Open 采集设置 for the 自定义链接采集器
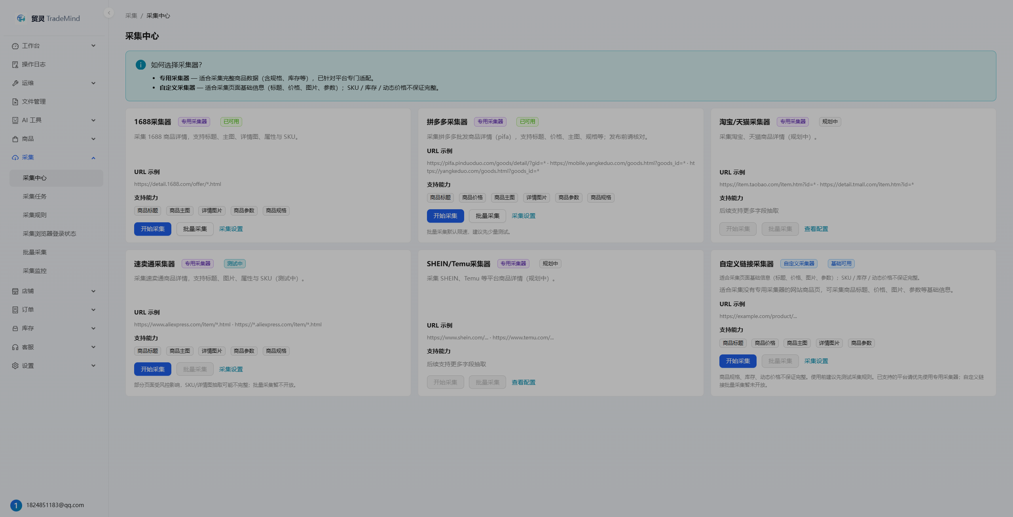1013x517 pixels. 816,361
